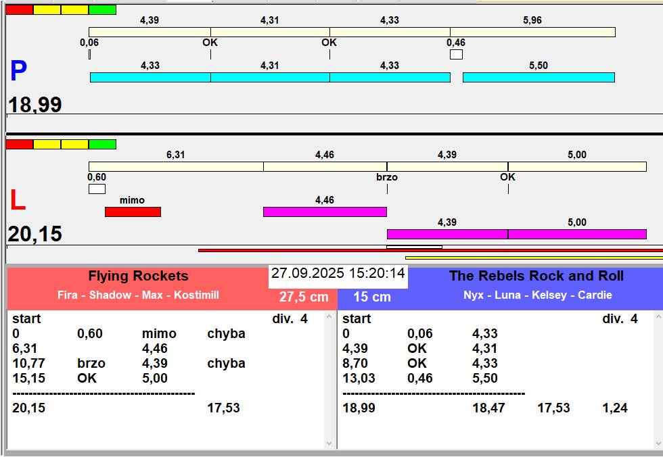The height and width of the screenshot is (457, 663).
Task: Click div. 4 in Rebels list
Action: coord(620,319)
